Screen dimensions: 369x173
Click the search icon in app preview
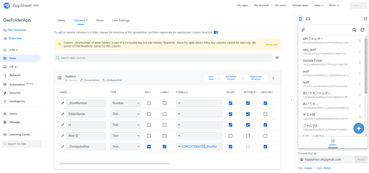354,30
